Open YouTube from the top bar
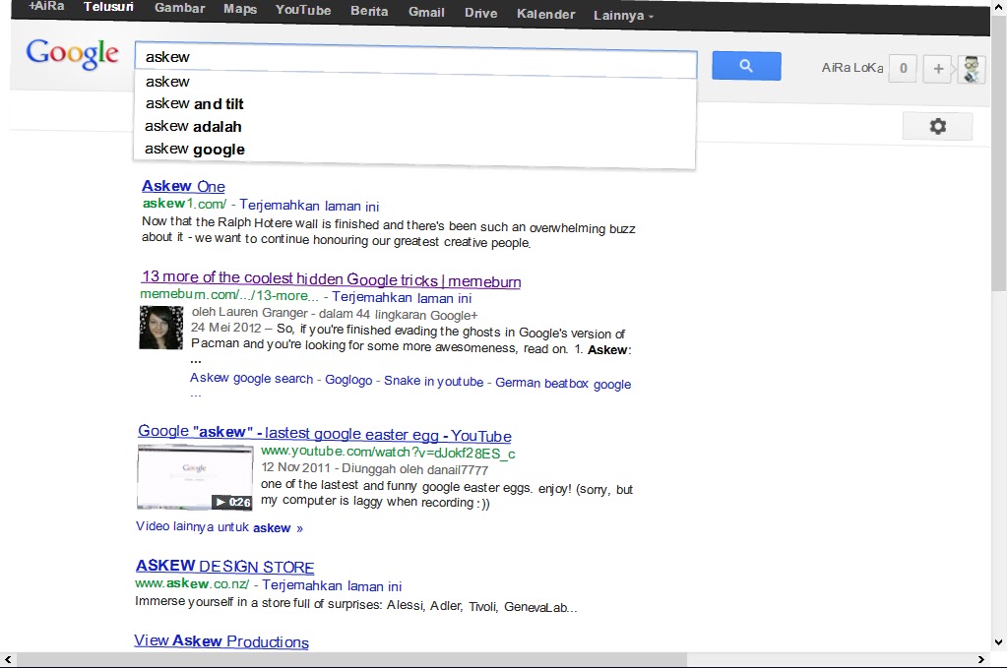This screenshot has width=1008, height=668. 303,10
